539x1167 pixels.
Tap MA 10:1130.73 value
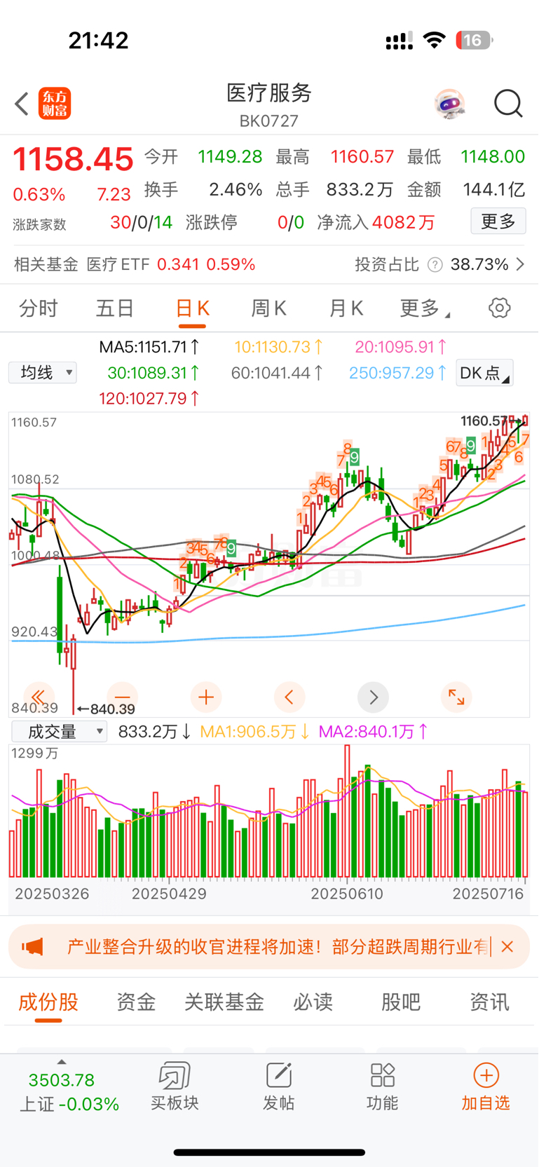point(278,346)
